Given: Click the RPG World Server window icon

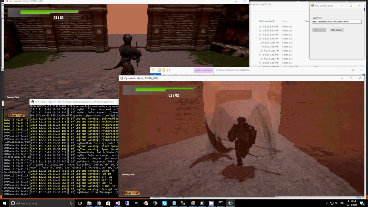Looking at the screenshot, I should point(313,5).
